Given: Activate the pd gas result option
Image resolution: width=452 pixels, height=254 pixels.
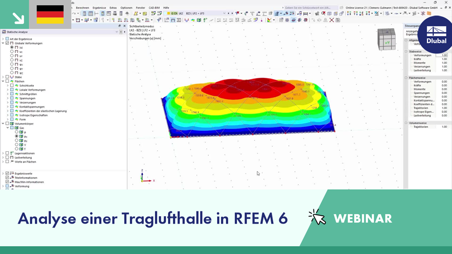Looking at the screenshot, I should click(18, 136).
